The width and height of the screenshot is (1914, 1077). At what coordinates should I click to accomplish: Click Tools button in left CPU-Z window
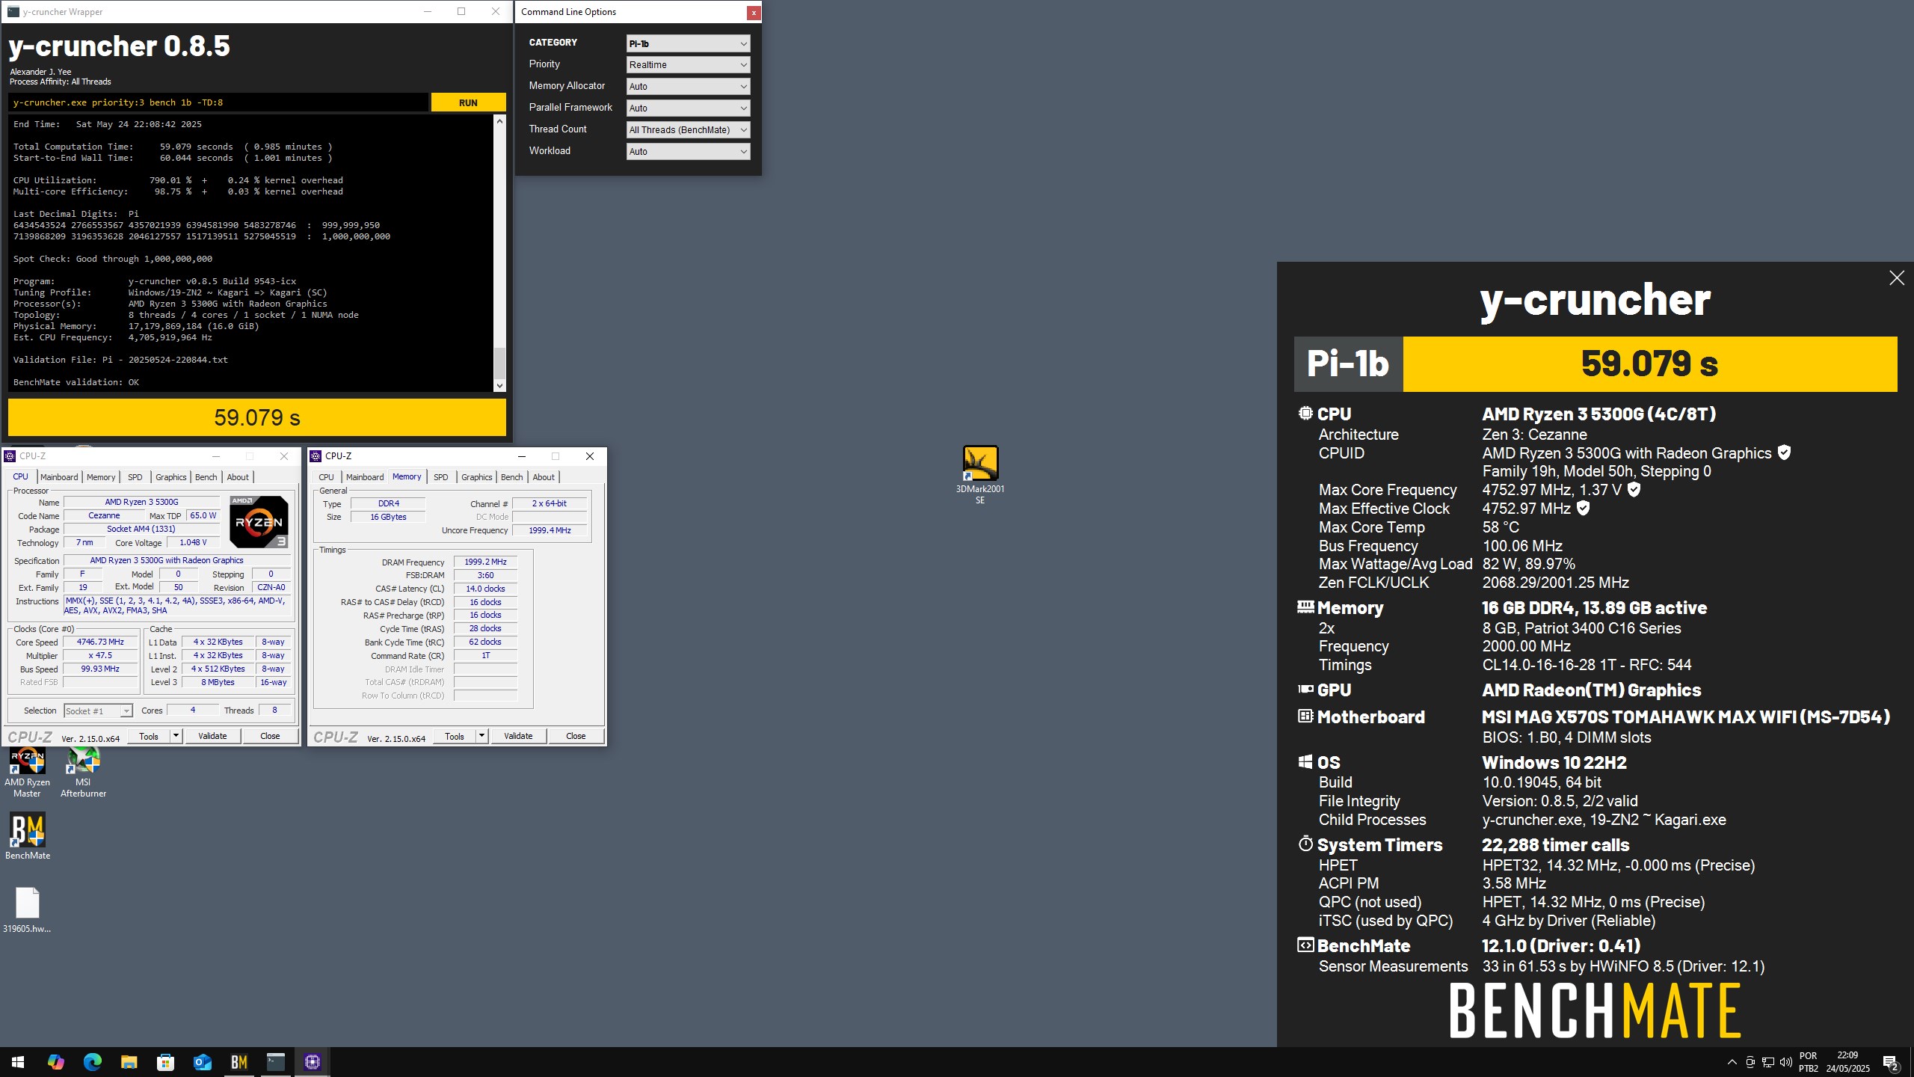coord(149,736)
